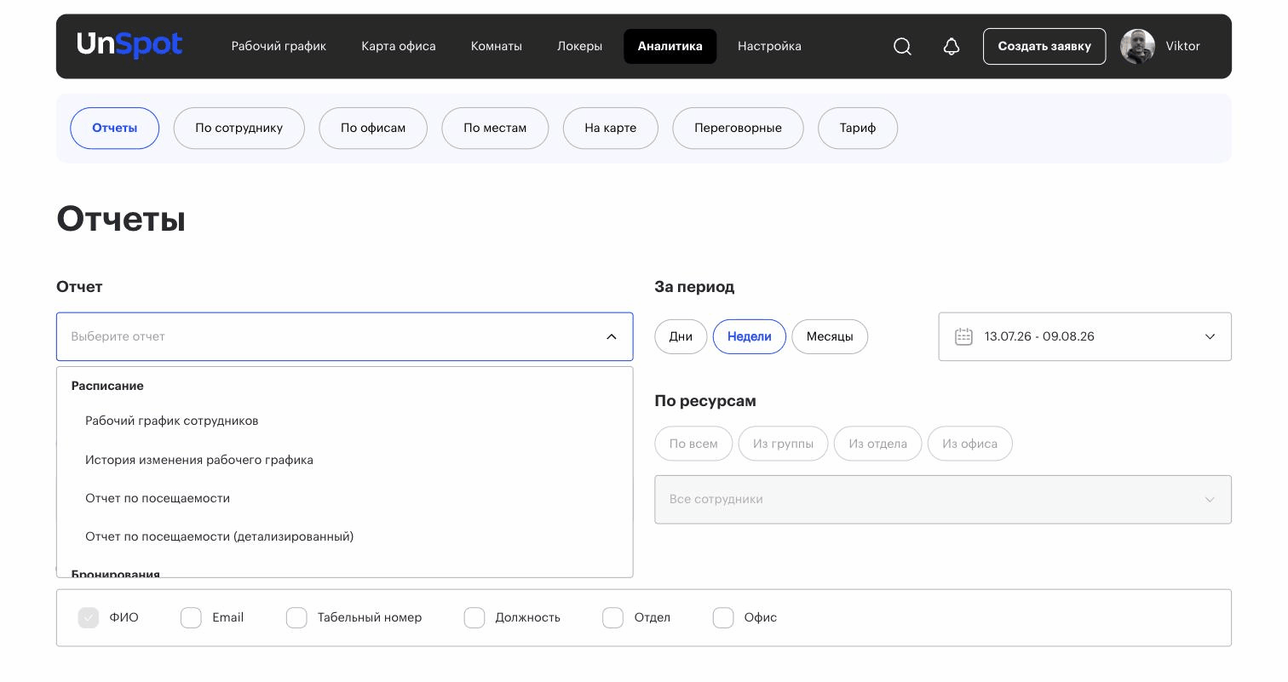
Task: Switch to the По сотруднику tab
Action: tap(239, 128)
